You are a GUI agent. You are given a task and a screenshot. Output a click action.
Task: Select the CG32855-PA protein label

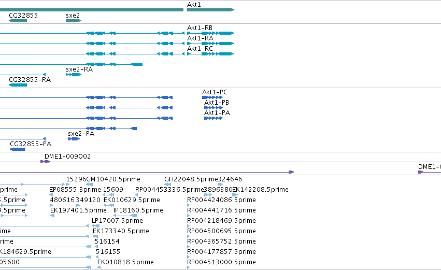coord(31,144)
